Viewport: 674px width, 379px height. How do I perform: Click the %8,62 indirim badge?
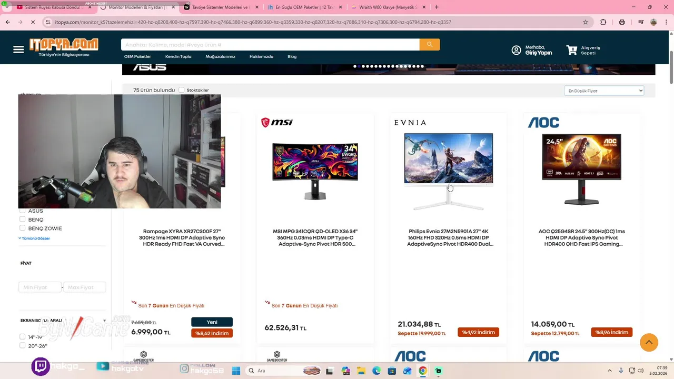[212, 333]
